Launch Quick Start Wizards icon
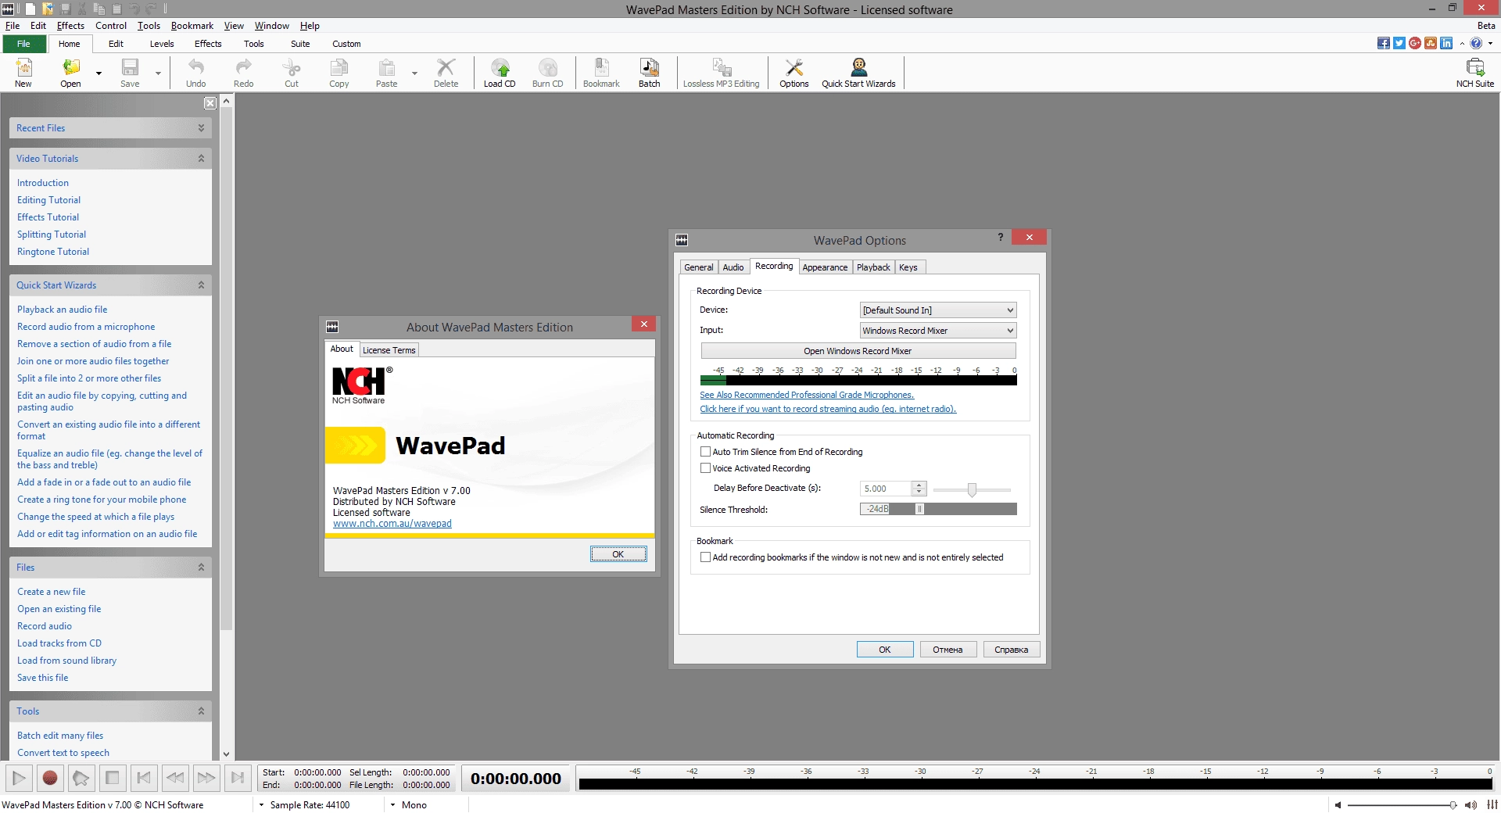The width and height of the screenshot is (1501, 813). point(858,73)
